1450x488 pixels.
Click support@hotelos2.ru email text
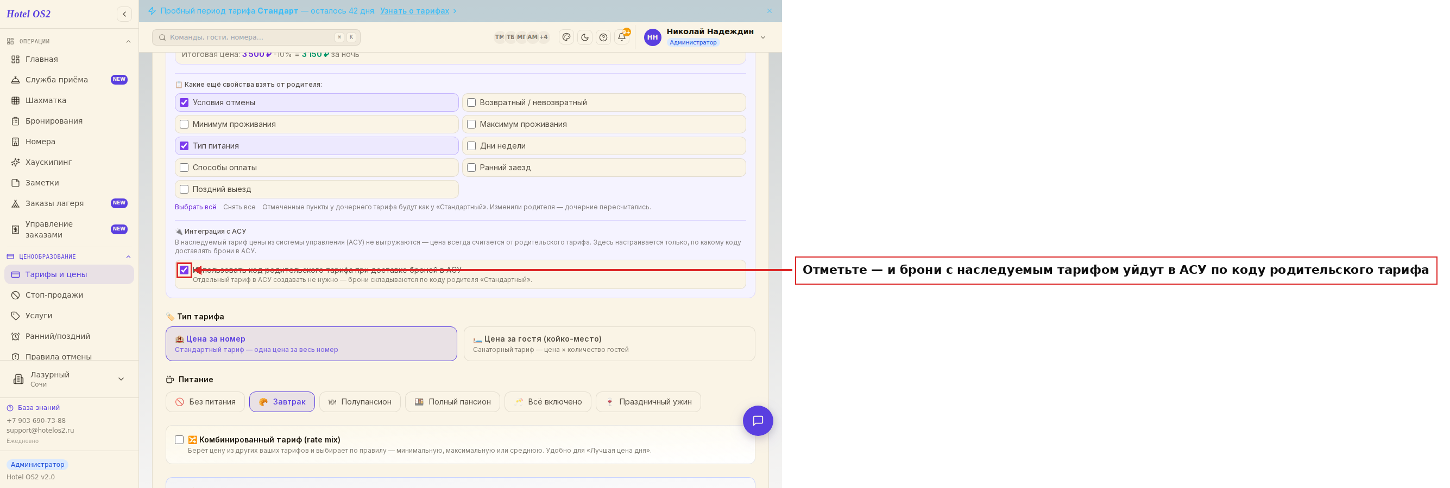point(40,431)
